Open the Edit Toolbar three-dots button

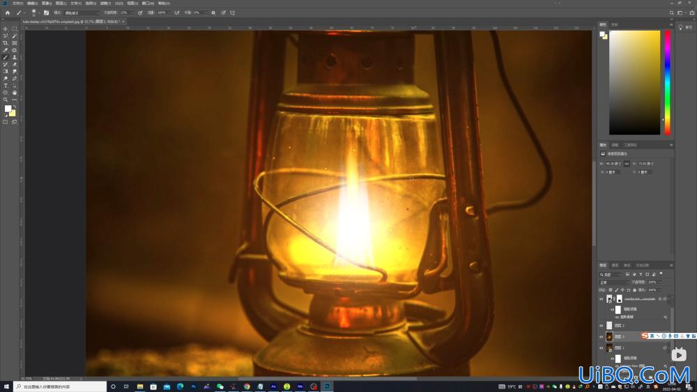(x=14, y=100)
